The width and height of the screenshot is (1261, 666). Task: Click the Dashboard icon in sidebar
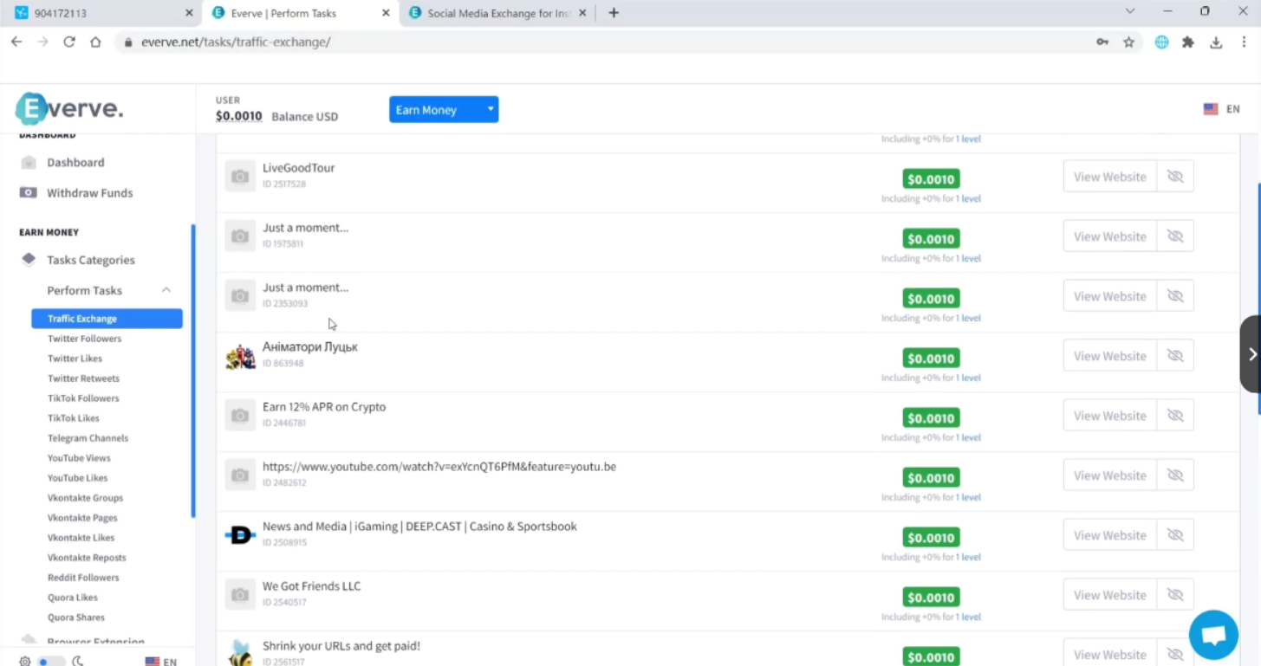click(29, 163)
